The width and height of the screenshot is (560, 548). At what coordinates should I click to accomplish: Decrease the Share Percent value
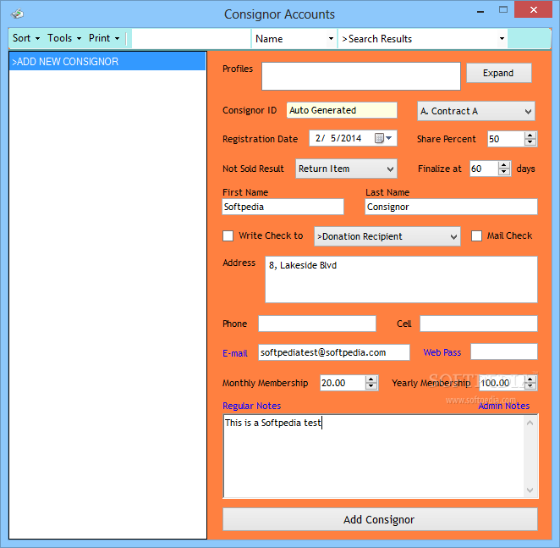(530, 142)
